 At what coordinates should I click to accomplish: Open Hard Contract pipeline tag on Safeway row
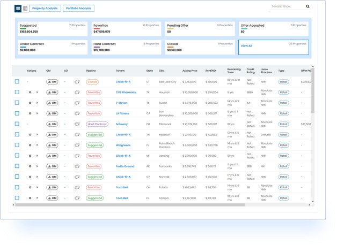click(x=97, y=124)
